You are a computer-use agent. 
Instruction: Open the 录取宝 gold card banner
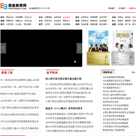(x=98, y=48)
